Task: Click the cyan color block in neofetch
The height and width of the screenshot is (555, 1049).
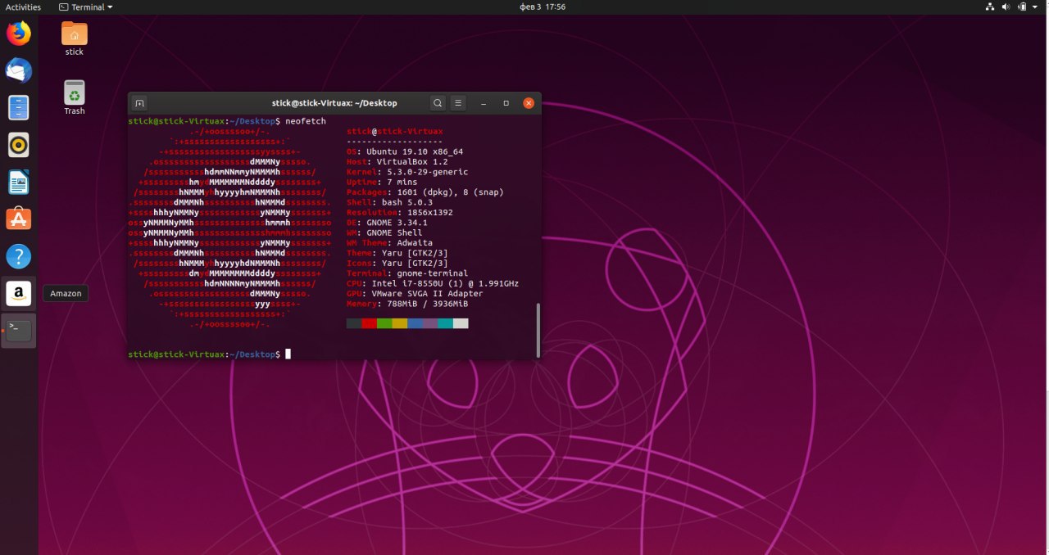Action: point(445,323)
